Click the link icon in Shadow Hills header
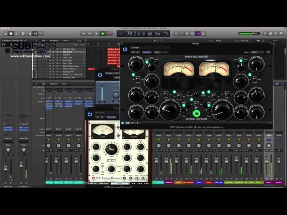 point(268,52)
